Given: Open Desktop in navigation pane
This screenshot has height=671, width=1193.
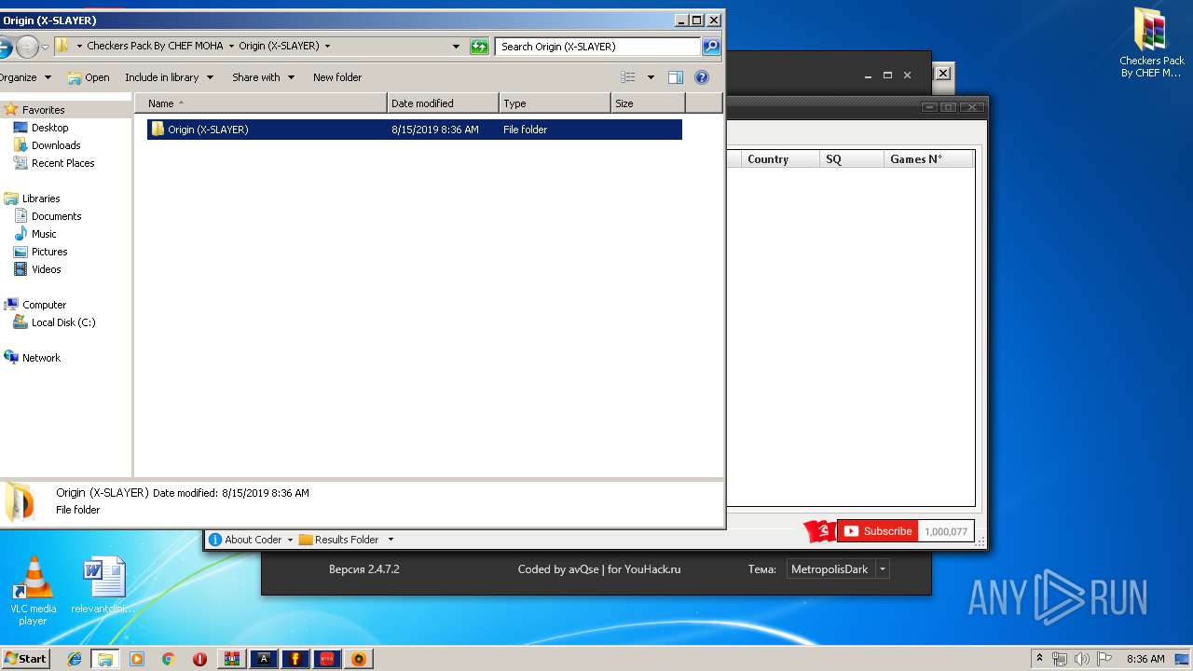Looking at the screenshot, I should click(49, 128).
